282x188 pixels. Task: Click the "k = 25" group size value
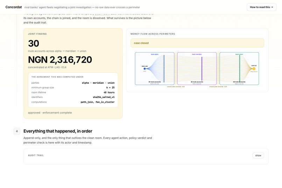111,88
